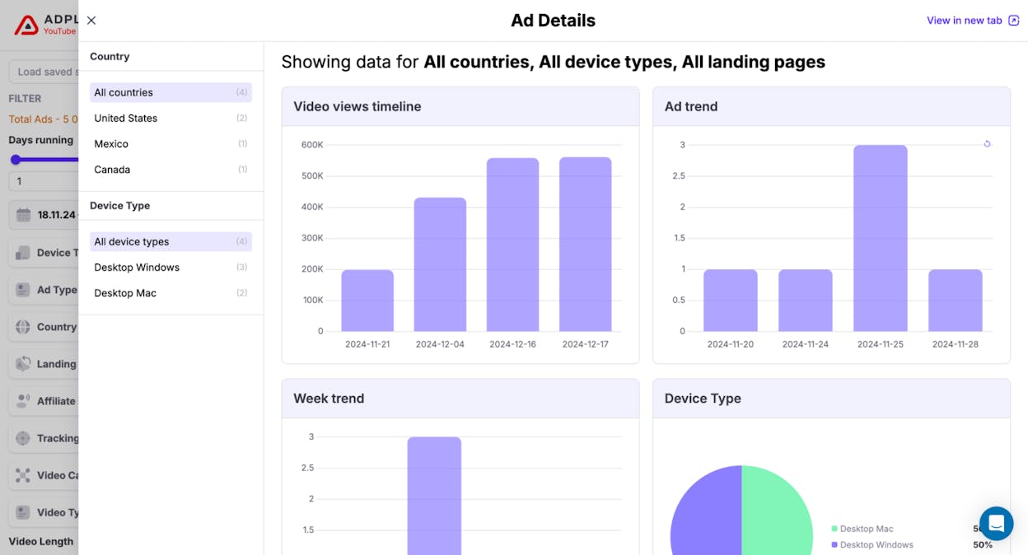Viewport: 1028px width, 555px height.
Task: Click the 2024-12-04 bar in Video views timeline
Action: pyautogui.click(x=440, y=264)
